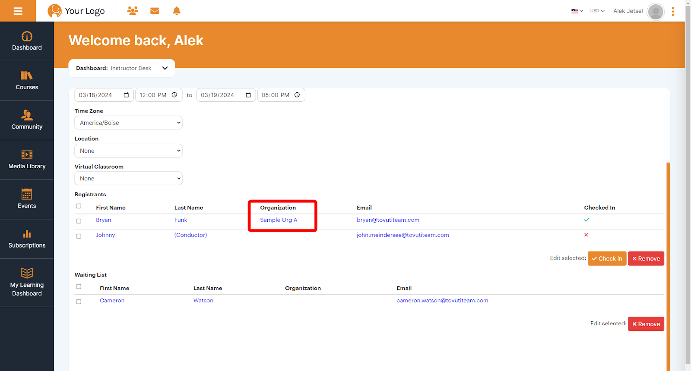Viewport: 691px width, 371px height.
Task: Click Remove button for registrants
Action: (x=646, y=258)
